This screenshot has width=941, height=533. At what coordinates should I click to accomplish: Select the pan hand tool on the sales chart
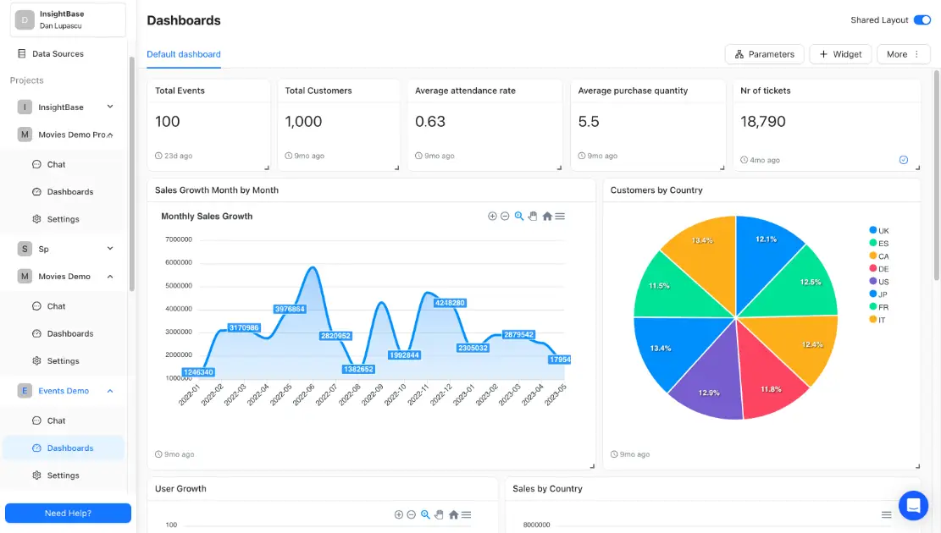coord(532,216)
